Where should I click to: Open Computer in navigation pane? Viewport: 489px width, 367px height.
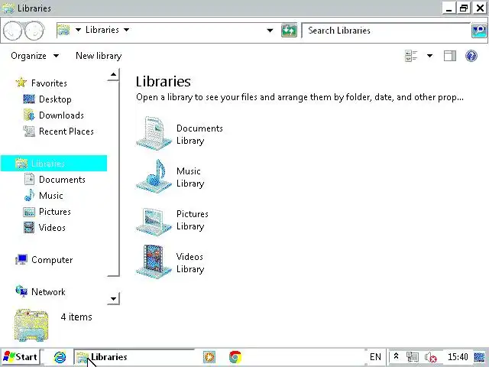44,260
